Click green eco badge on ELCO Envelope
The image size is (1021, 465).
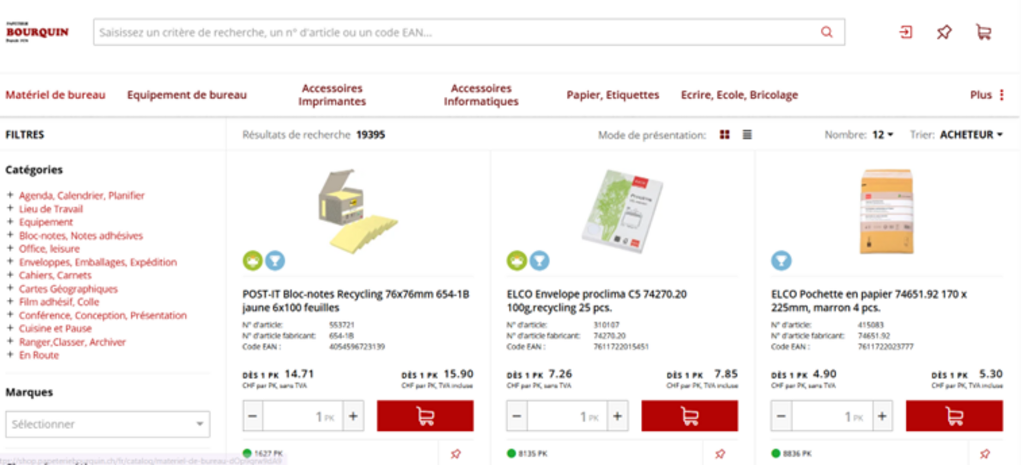pyautogui.click(x=517, y=260)
